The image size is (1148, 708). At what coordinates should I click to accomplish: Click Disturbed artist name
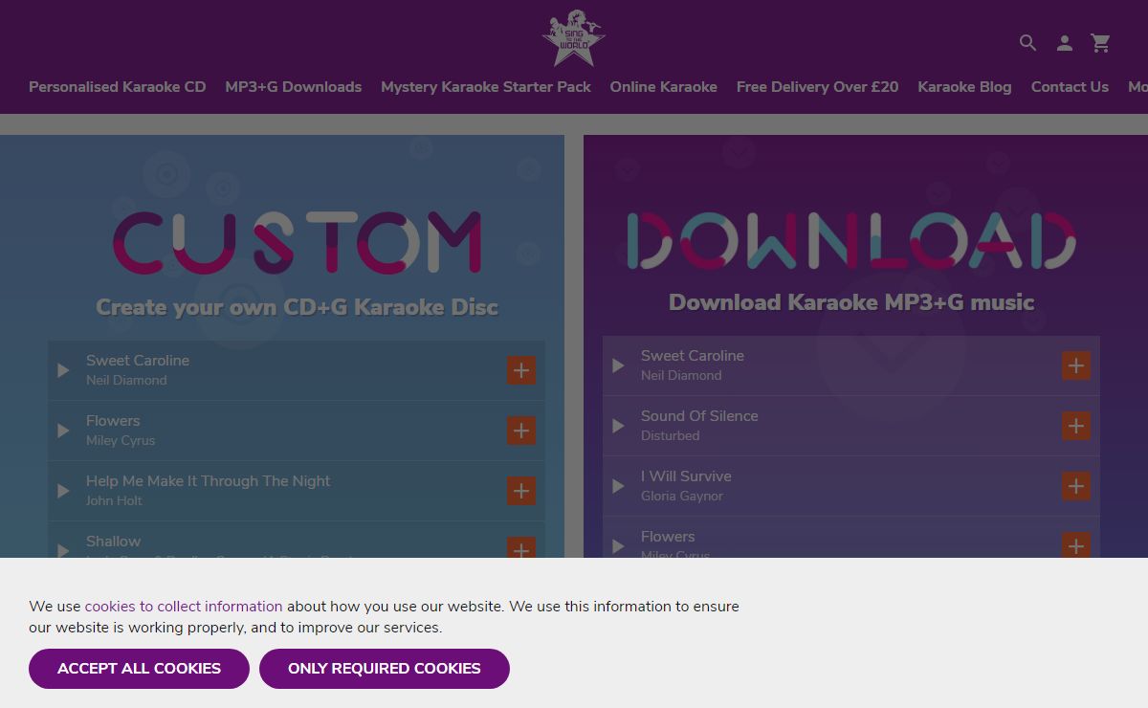coord(671,435)
